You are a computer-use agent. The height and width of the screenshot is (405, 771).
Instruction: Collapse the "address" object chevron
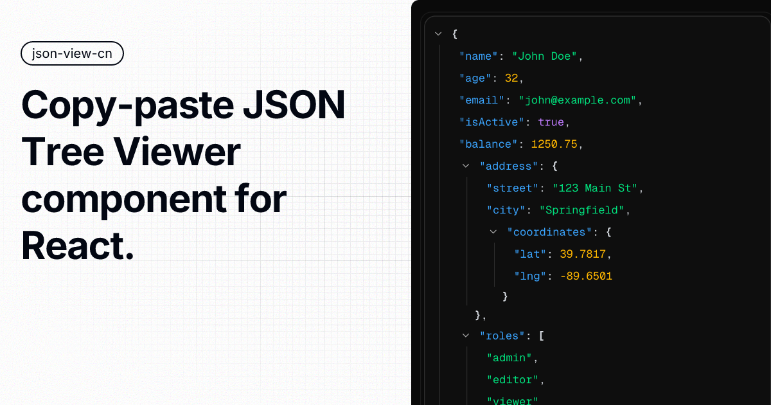tap(466, 166)
